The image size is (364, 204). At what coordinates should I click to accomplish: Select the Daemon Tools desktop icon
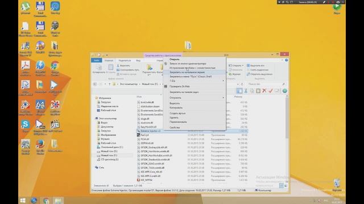(40, 68)
